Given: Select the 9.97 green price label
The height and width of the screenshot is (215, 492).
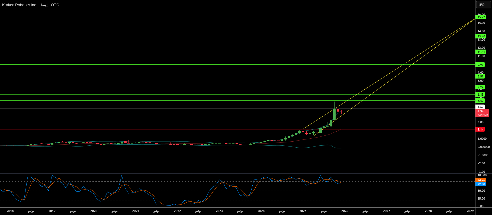Looking at the screenshot, I should 480,65.
